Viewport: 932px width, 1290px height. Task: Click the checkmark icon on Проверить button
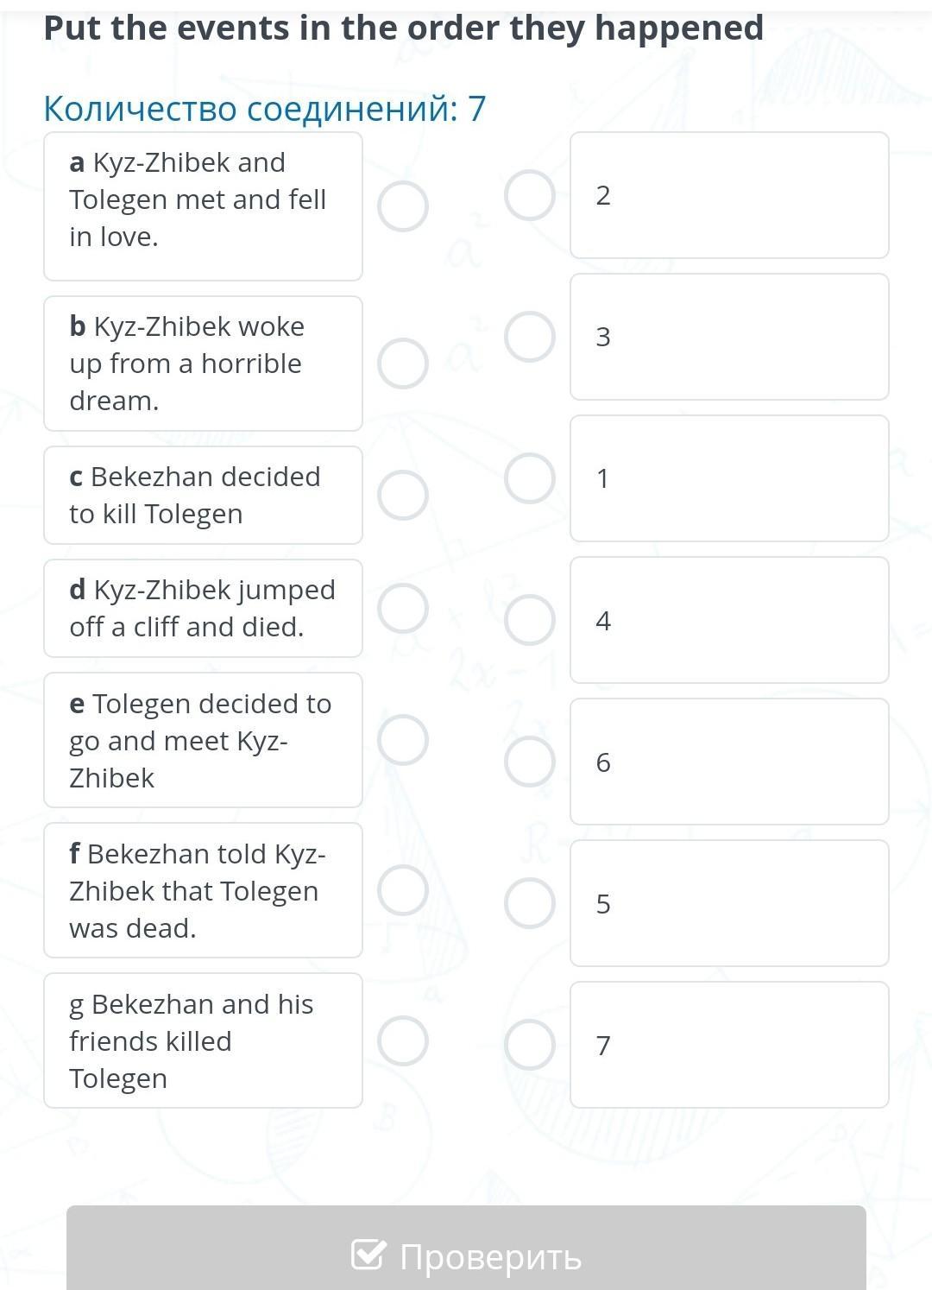[368, 1255]
